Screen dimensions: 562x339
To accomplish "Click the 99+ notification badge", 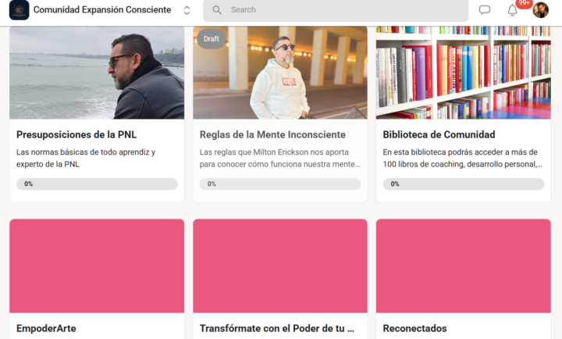I will (x=524, y=3).
